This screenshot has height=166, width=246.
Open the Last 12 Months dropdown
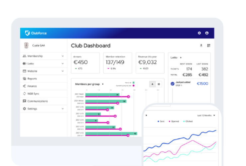coord(206,116)
